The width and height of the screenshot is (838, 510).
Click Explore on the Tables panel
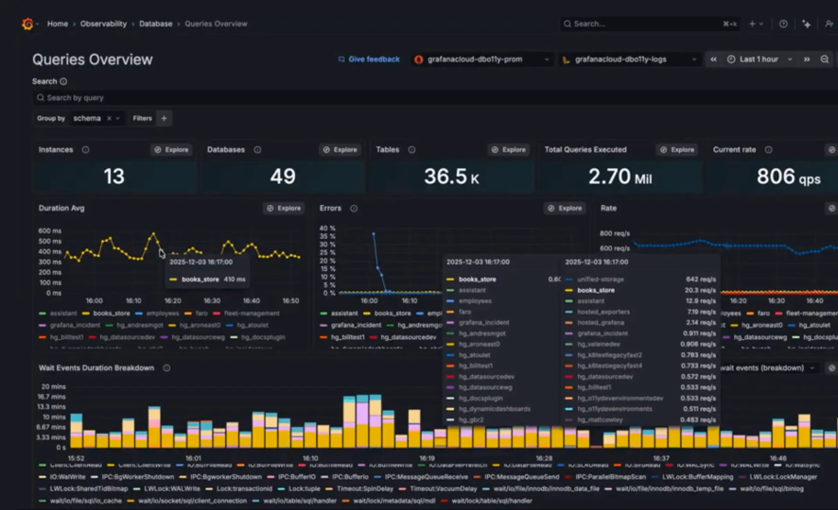[x=509, y=150]
